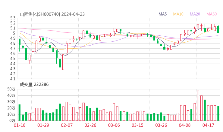Image resolution: width=223 pixels, height=132 pixels.
Task: Click the 04-08 date axis label
Action: (x=185, y=125)
